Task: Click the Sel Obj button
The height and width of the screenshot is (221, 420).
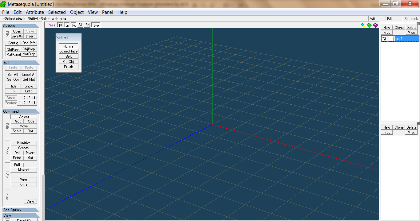Action: (13, 79)
